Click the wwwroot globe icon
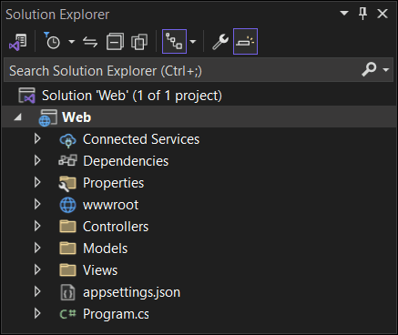Viewport: 398px width, 335px height. coord(67,205)
